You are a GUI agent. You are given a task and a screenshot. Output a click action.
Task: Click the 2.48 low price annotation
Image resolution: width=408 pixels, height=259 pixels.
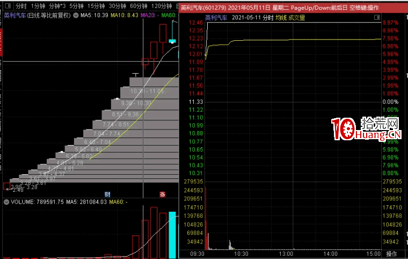[18, 190]
